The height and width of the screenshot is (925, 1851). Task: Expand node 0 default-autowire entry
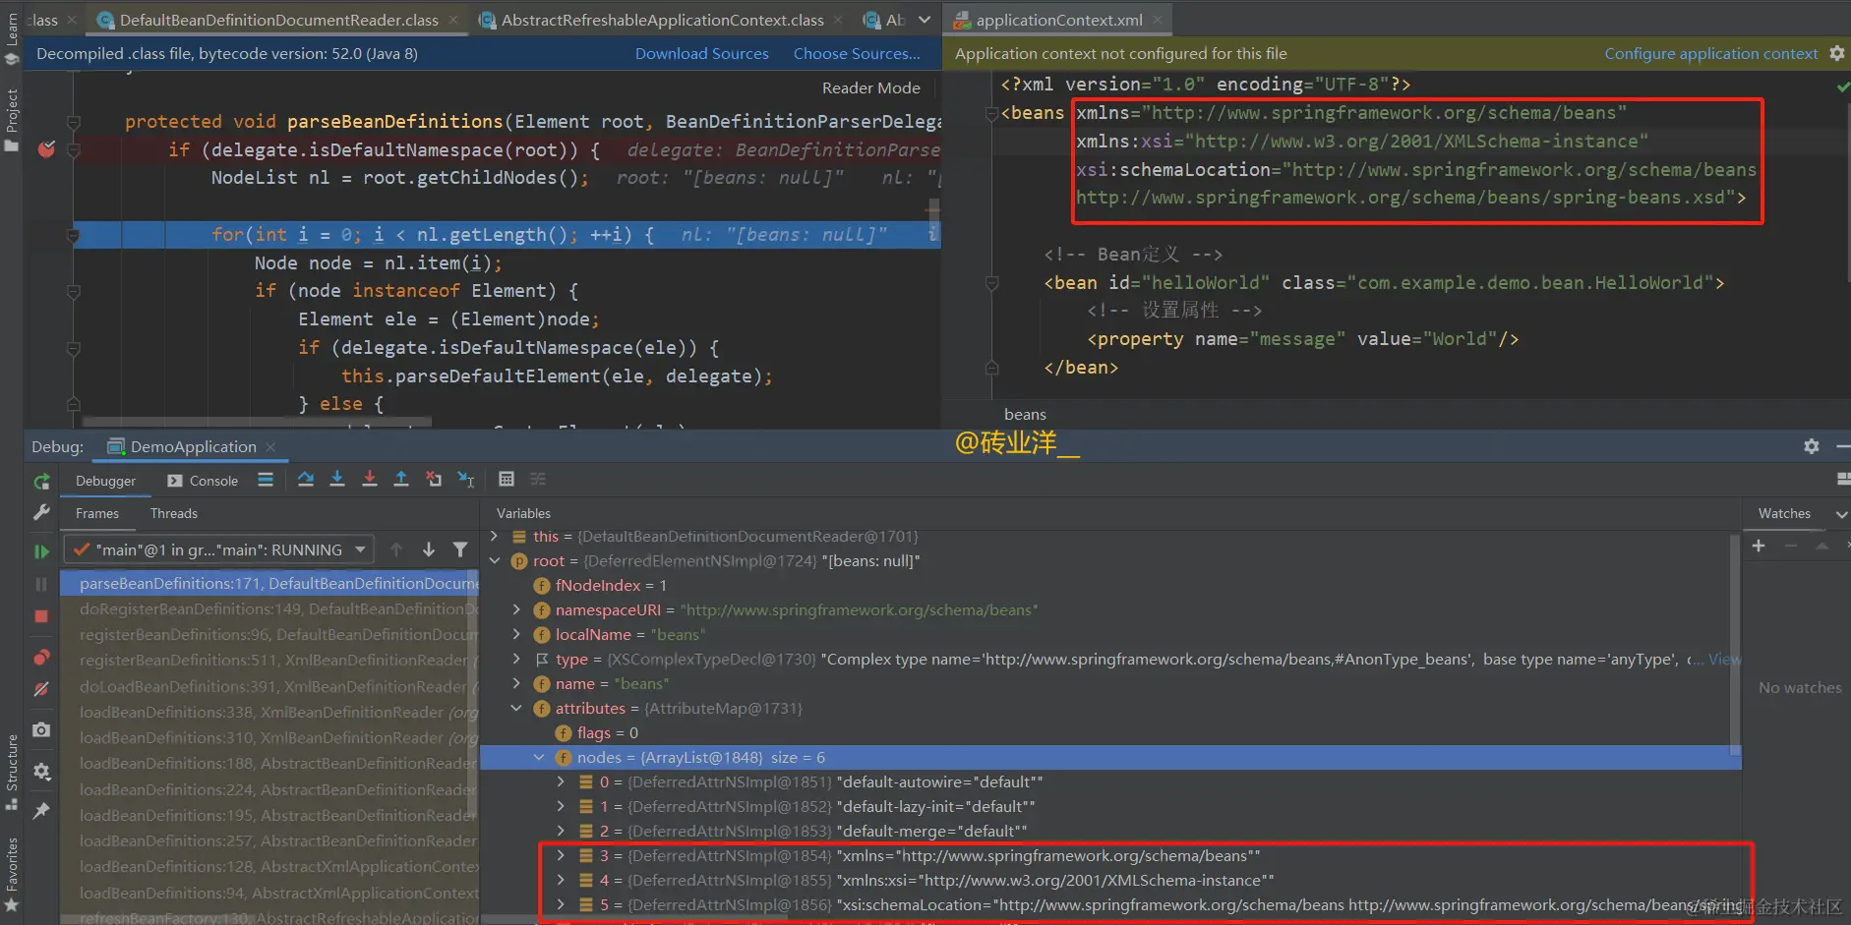[x=561, y=781]
